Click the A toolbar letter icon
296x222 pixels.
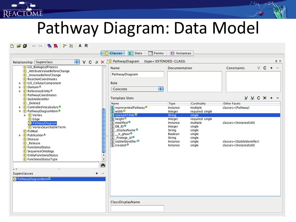(80, 46)
